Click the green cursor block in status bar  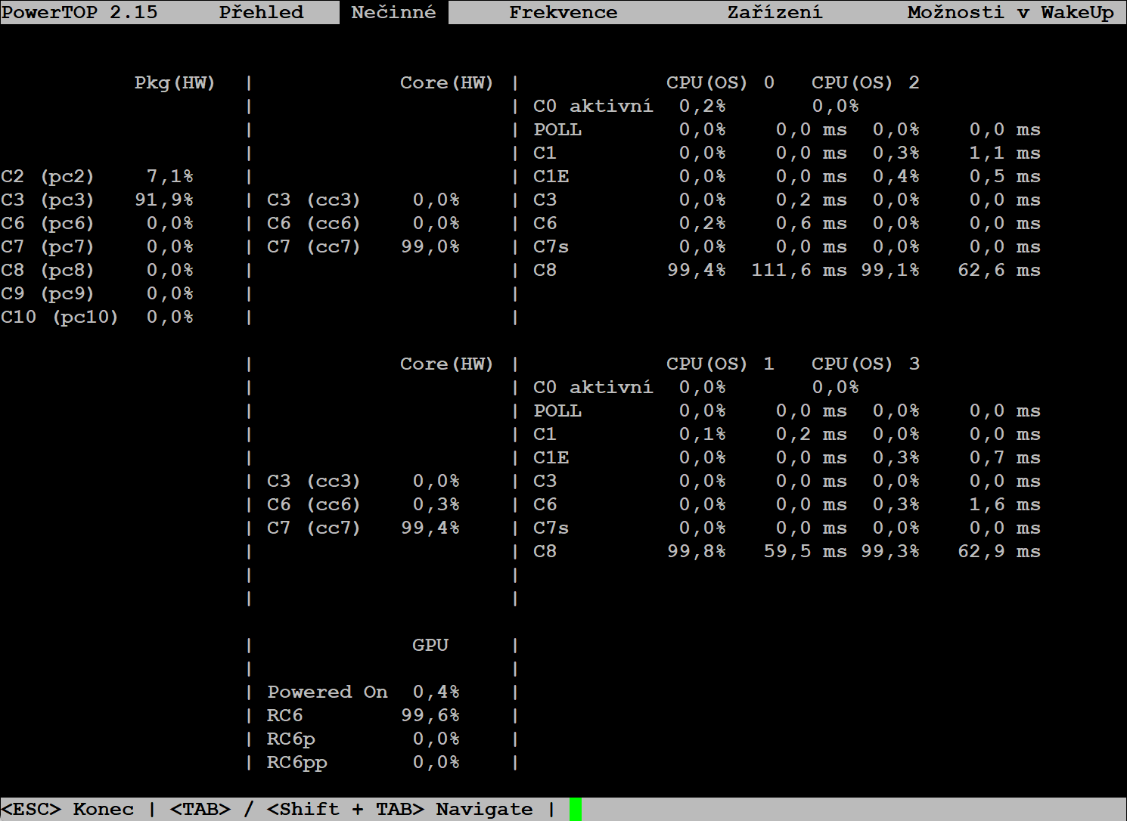coord(576,809)
